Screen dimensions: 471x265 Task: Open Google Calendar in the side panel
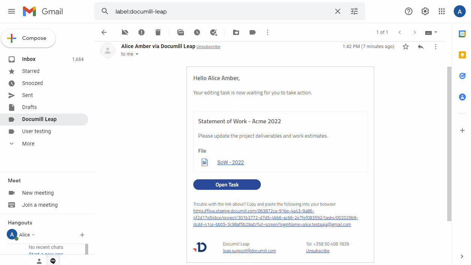coord(462,33)
